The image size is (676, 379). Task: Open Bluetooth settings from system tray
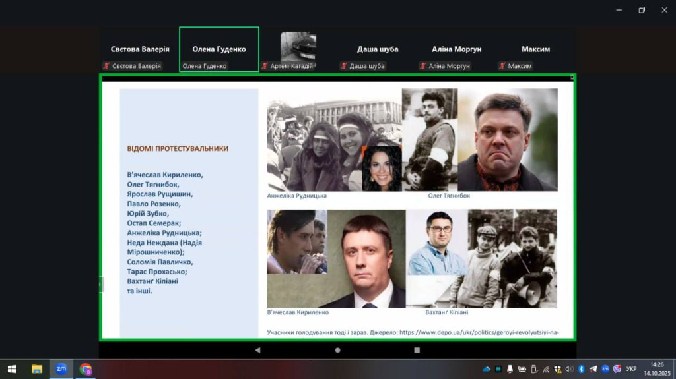click(x=582, y=369)
